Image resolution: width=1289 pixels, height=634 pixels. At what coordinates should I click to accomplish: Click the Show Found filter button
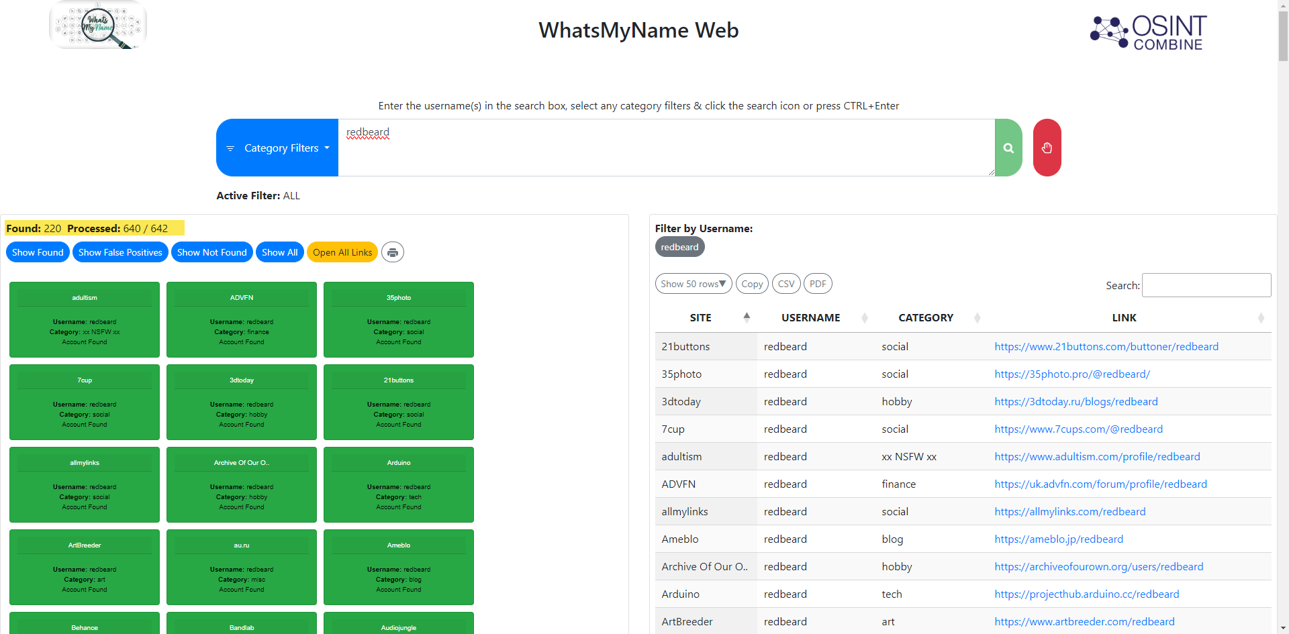point(38,252)
